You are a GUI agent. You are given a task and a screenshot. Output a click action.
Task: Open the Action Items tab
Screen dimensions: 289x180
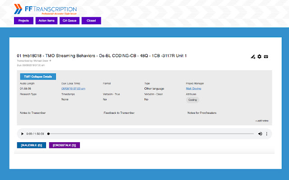tap(47, 21)
